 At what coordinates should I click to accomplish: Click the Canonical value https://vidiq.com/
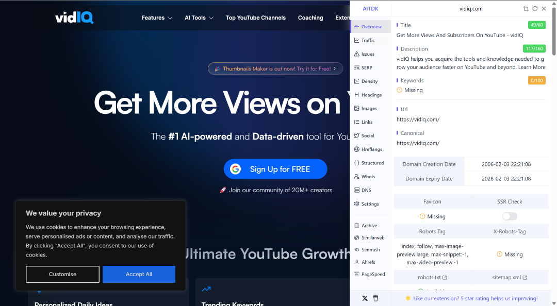click(418, 143)
